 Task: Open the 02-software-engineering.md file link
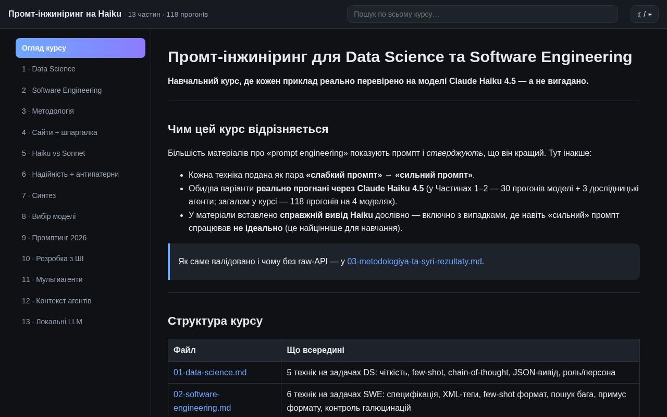coord(202,401)
